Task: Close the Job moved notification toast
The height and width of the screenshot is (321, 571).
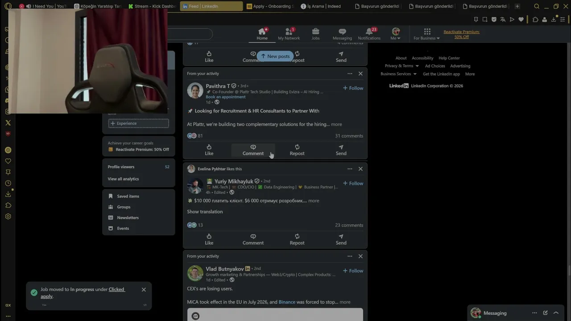Action: 144,290
